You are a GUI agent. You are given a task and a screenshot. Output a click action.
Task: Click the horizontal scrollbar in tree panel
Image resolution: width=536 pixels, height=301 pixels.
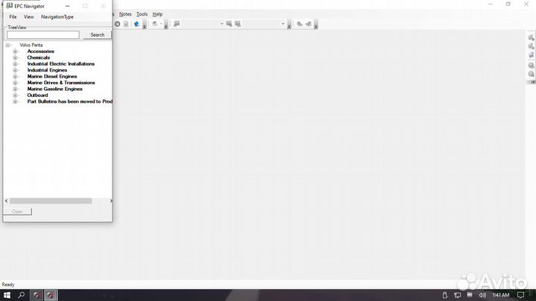tap(51, 201)
